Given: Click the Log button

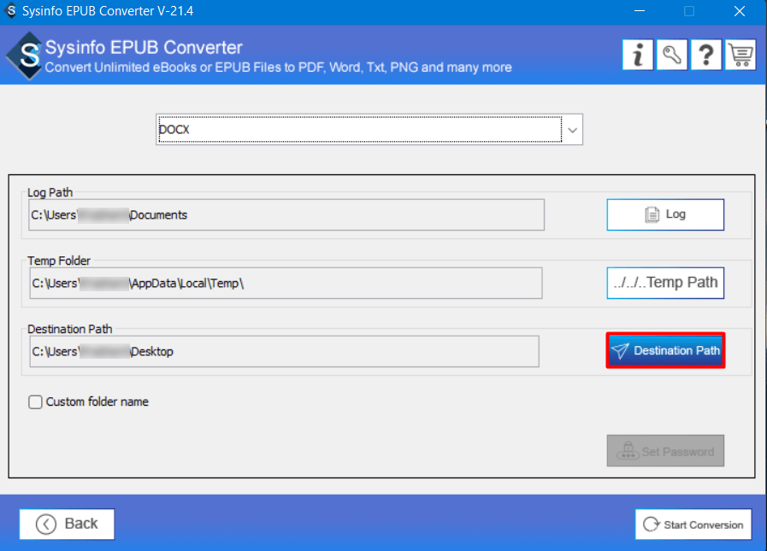Looking at the screenshot, I should pos(665,214).
